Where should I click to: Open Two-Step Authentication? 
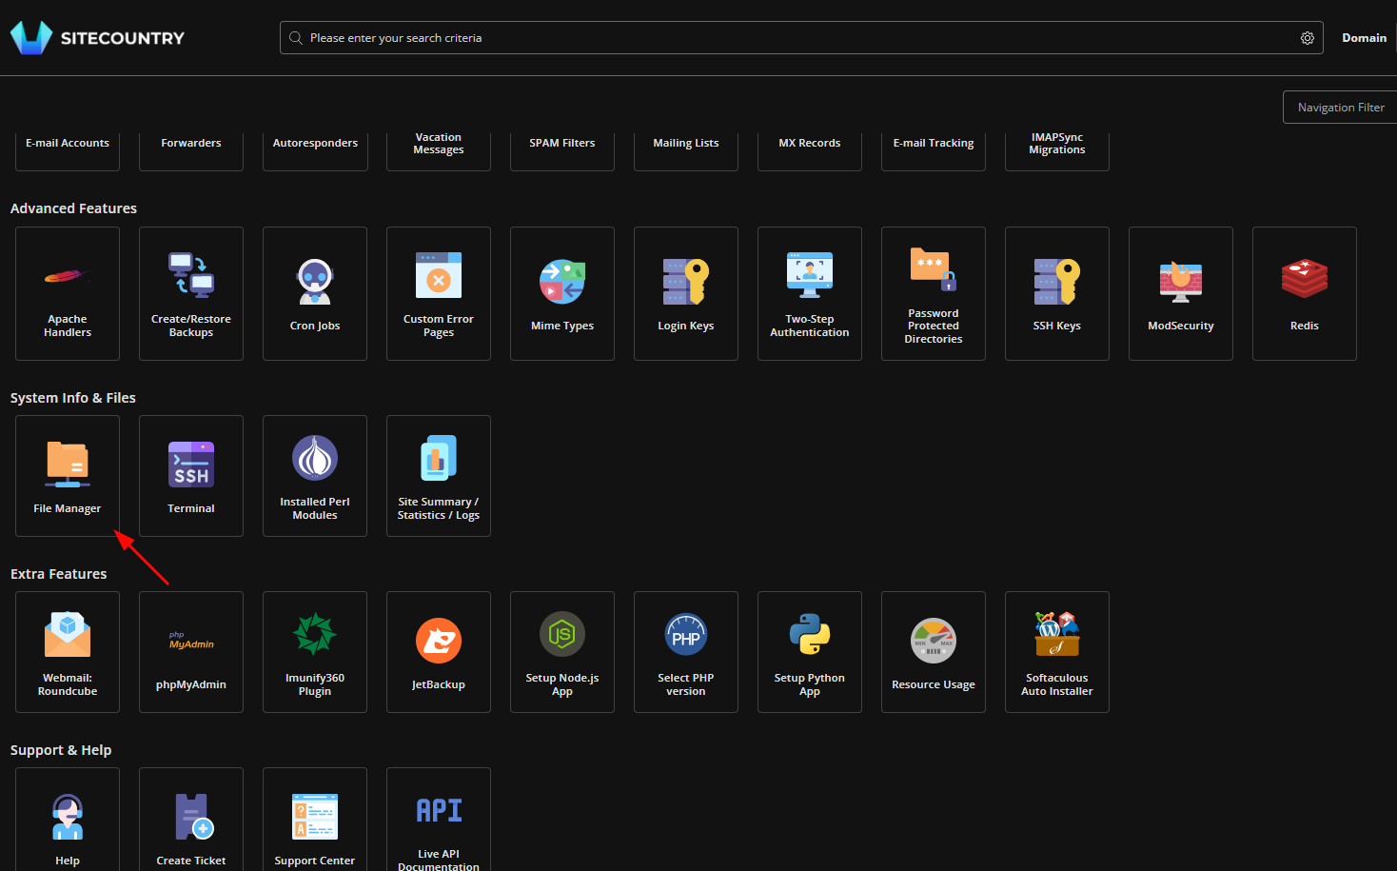tap(810, 293)
